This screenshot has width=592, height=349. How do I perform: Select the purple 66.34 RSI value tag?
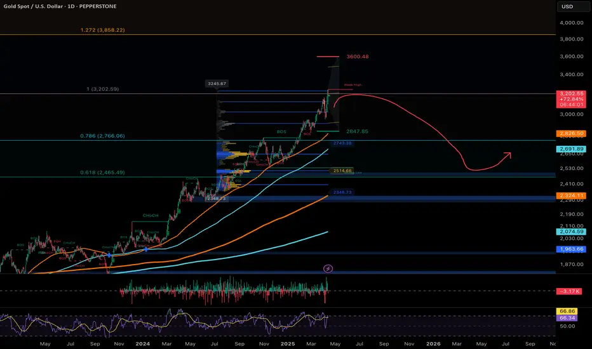click(567, 318)
